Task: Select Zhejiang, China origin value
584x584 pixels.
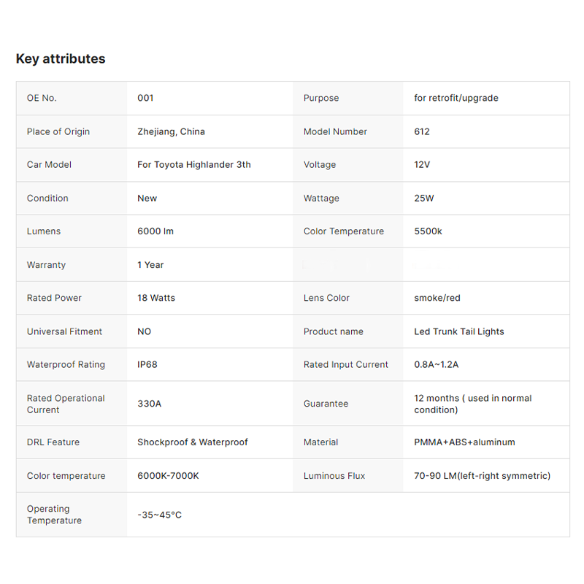Action: pyautogui.click(x=171, y=131)
